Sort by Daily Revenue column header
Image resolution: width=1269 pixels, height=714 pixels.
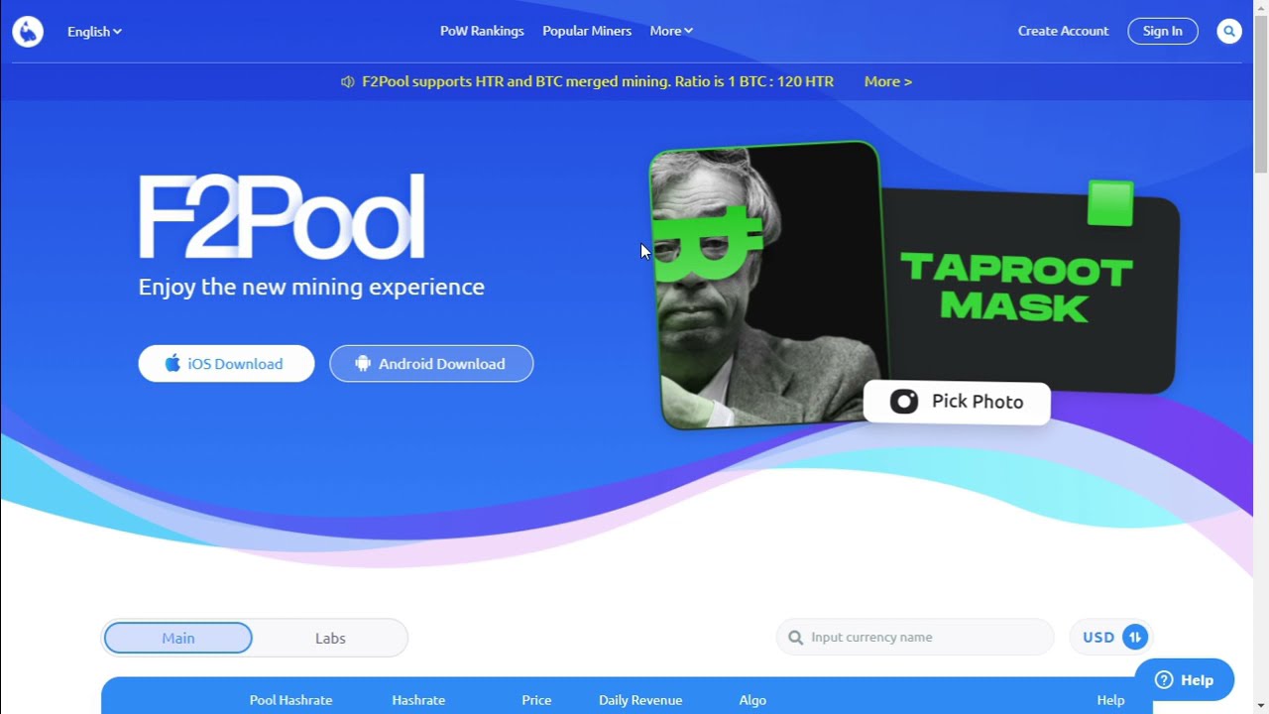(640, 700)
